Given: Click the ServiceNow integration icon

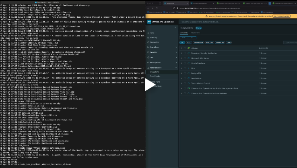Looking at the screenshot, I should pos(189,78).
